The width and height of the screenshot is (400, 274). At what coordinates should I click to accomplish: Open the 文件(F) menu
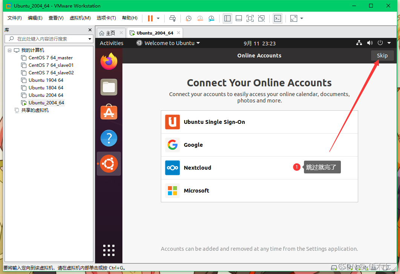coord(15,18)
